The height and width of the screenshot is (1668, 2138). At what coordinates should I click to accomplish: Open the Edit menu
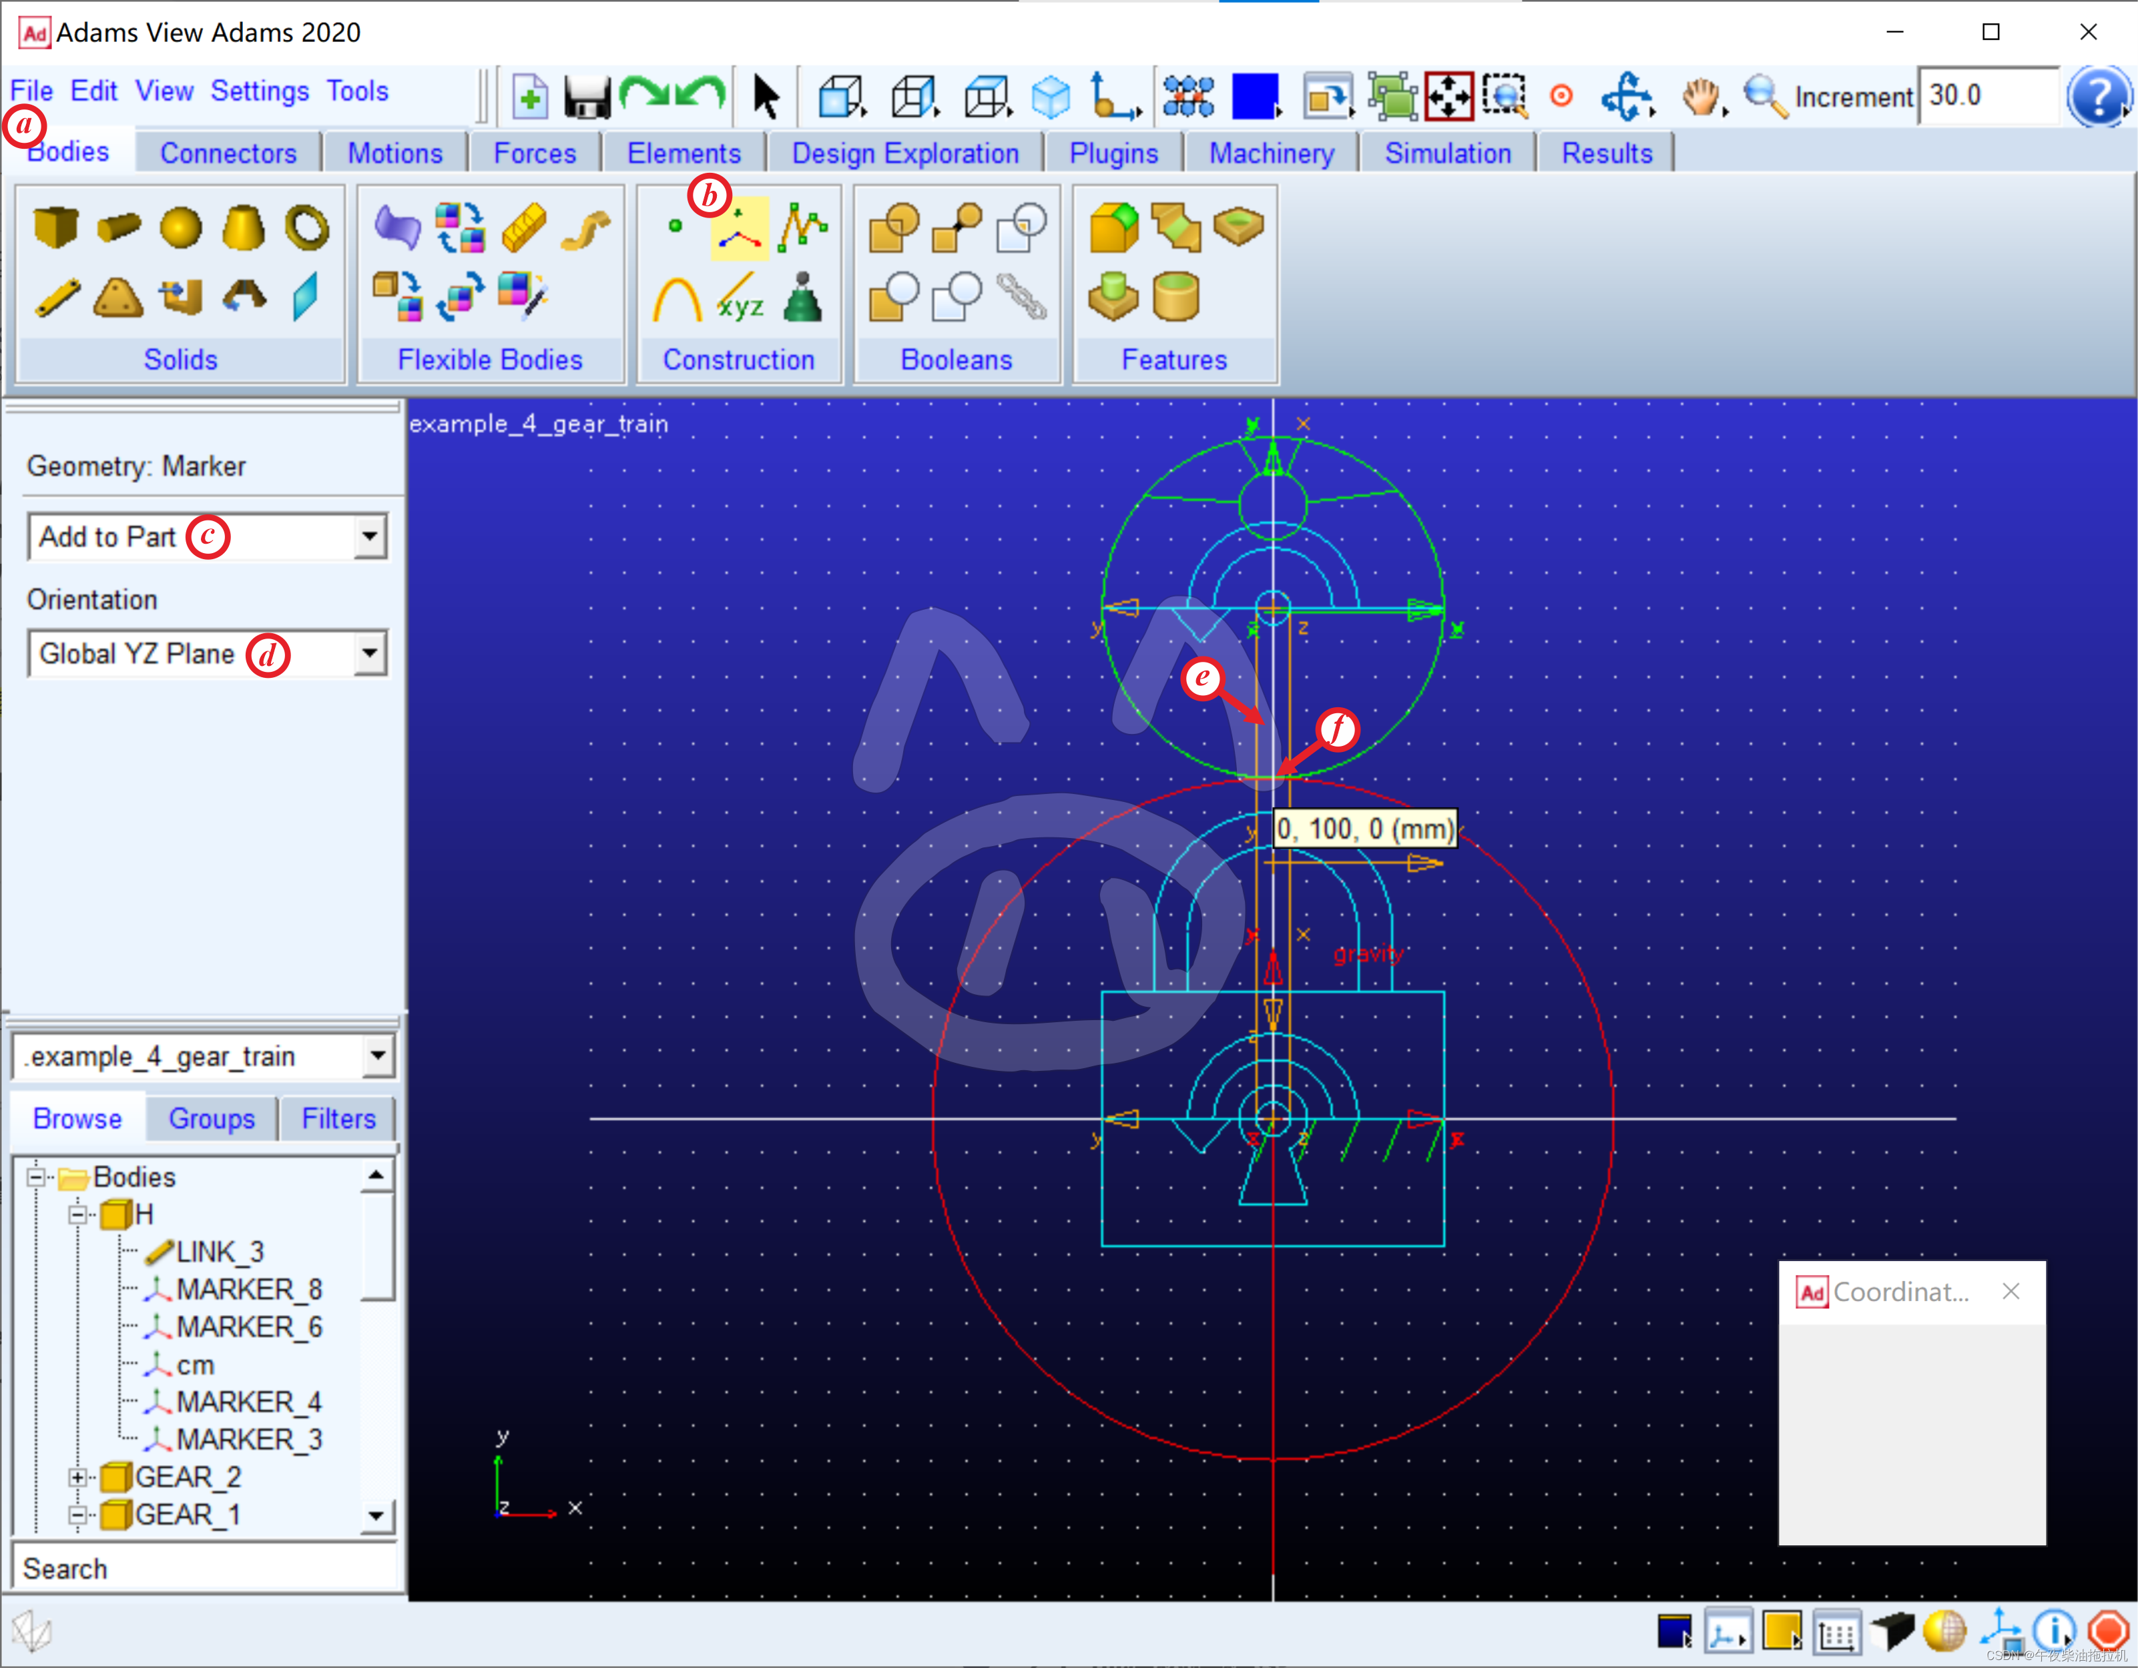[x=93, y=91]
